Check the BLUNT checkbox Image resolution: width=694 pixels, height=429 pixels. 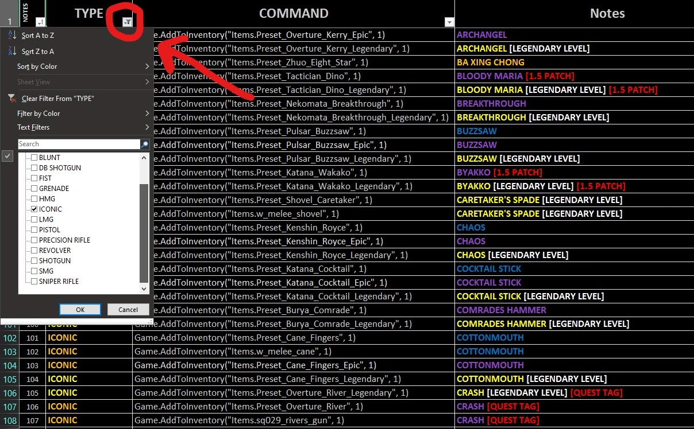34,158
